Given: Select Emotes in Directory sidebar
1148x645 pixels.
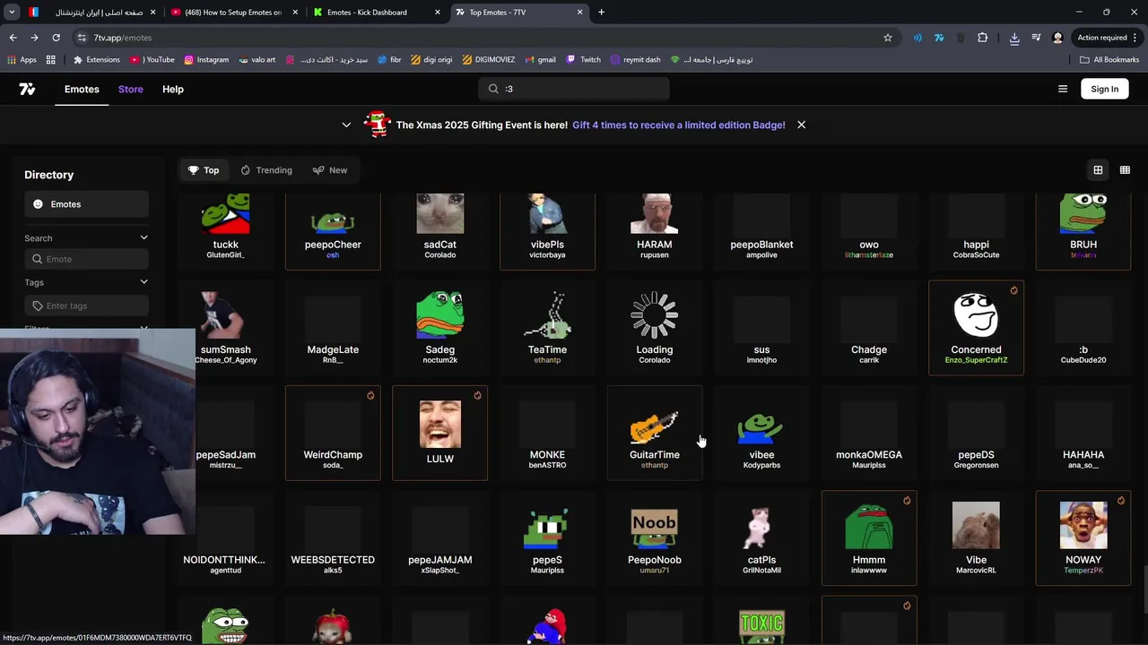Looking at the screenshot, I should (x=86, y=204).
